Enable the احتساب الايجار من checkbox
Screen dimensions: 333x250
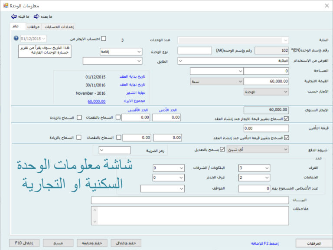pos(104,39)
